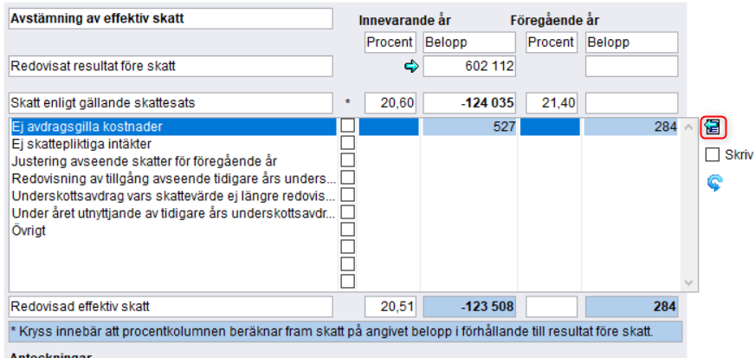755x358 pixels.
Task: Tick checkbox for Övrigt row
Action: [x=348, y=230]
